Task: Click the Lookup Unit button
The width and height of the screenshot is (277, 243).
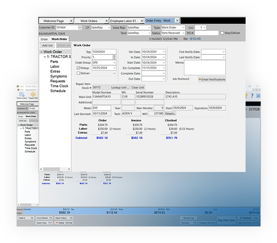Action: [x=120, y=87]
